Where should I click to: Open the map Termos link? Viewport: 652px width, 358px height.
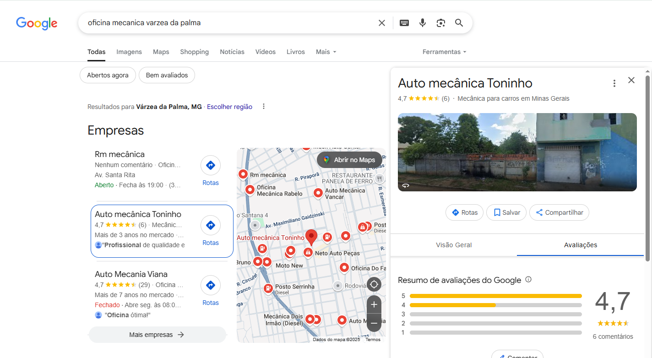[x=373, y=340]
